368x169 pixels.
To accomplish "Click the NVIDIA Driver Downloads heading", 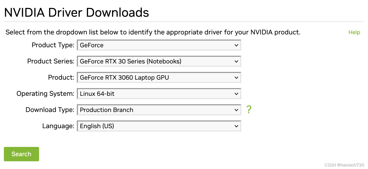I will pos(76,12).
